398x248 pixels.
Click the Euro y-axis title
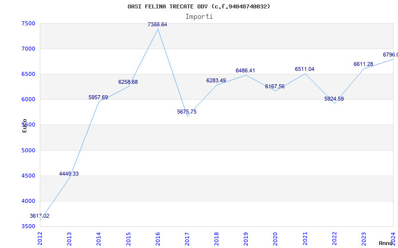[24, 125]
